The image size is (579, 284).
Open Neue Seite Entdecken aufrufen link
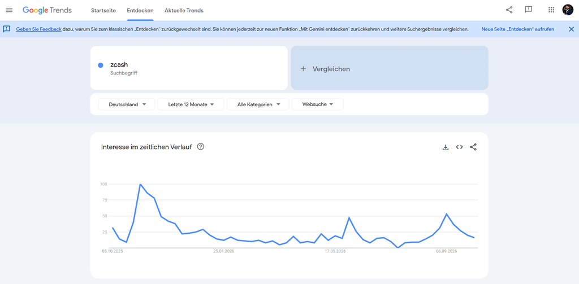pyautogui.click(x=518, y=29)
